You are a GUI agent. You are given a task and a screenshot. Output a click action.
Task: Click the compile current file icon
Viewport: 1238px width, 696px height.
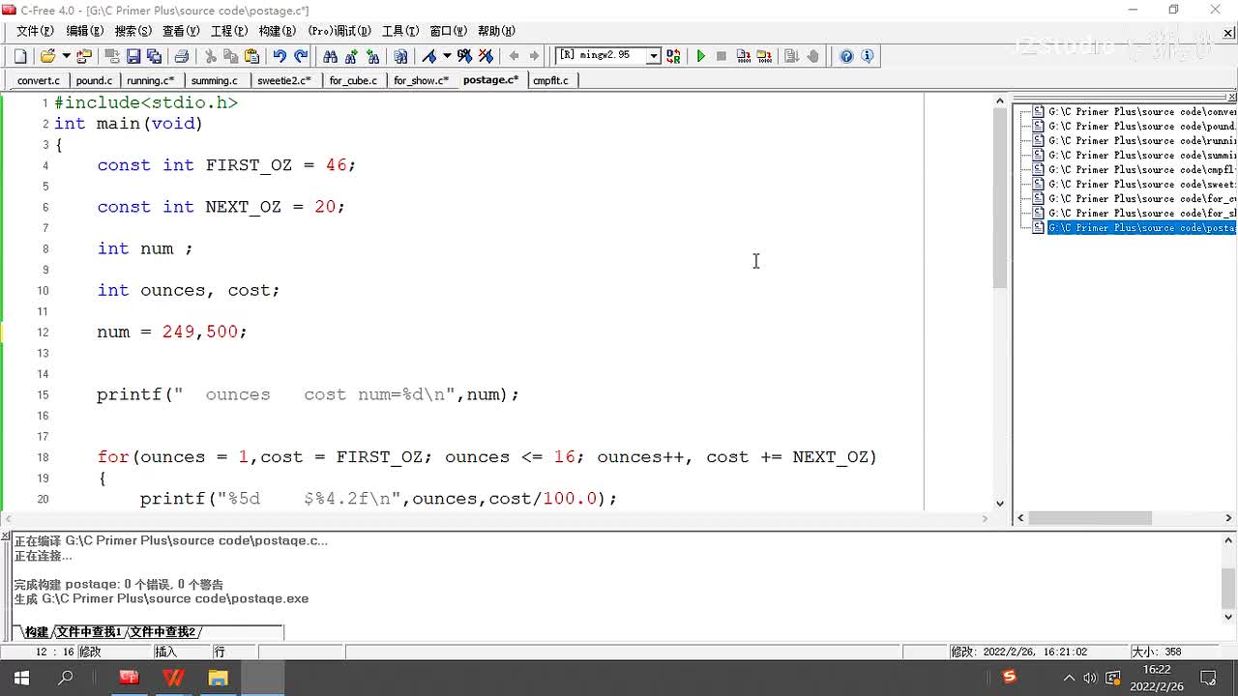743,56
